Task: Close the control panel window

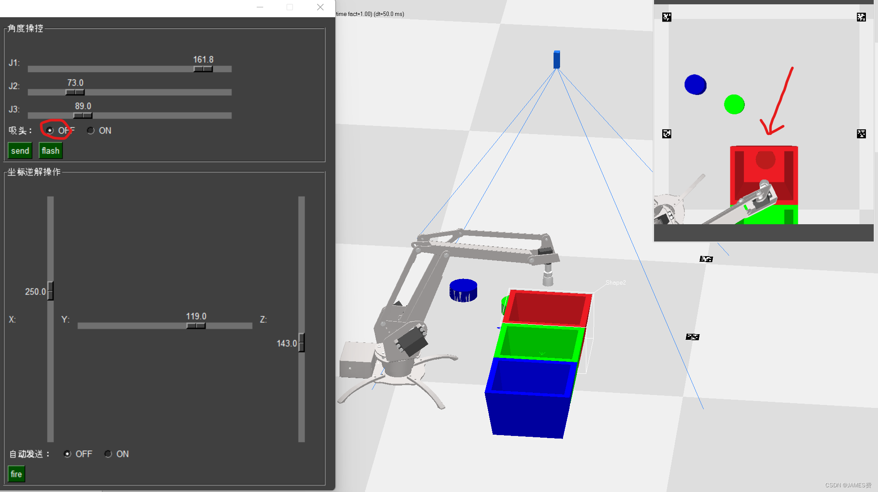Action: (x=320, y=7)
